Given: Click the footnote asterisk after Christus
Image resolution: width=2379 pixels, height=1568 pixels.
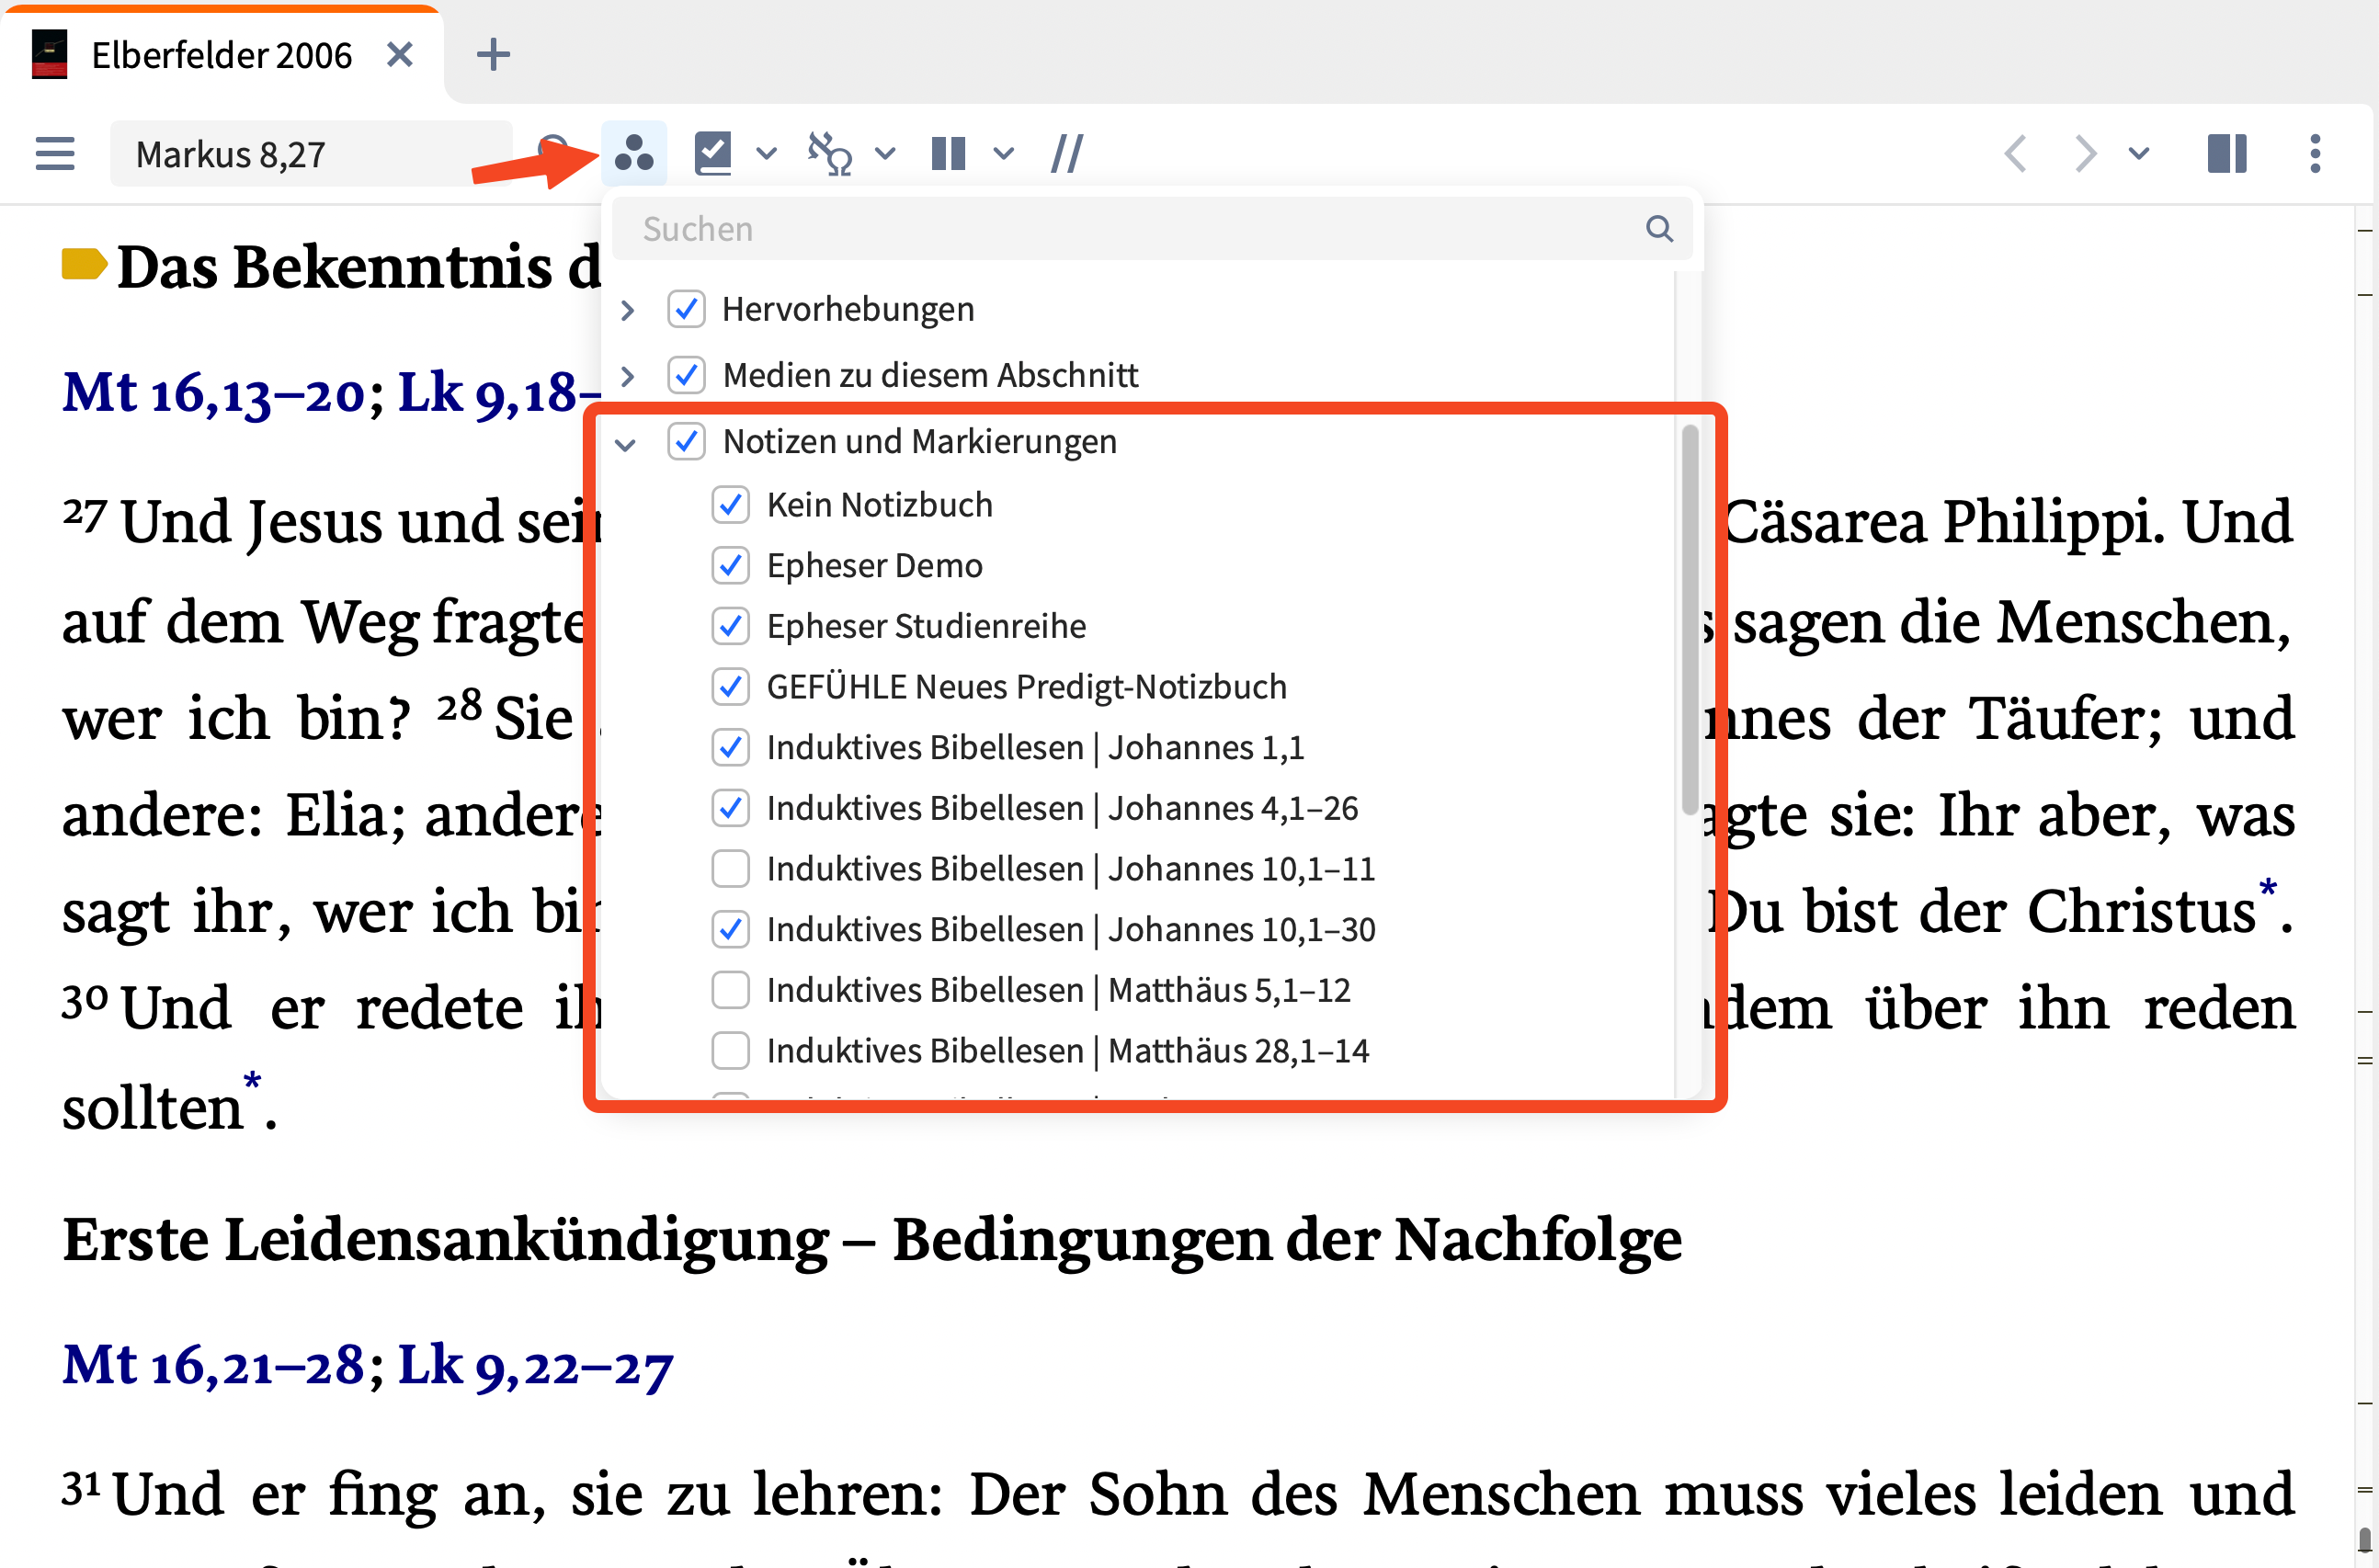Looking at the screenshot, I should (2268, 888).
